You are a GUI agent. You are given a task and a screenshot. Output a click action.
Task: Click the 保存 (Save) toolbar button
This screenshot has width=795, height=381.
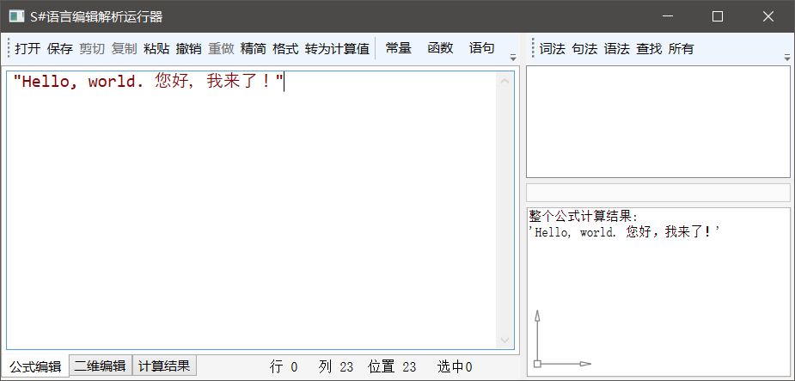60,49
